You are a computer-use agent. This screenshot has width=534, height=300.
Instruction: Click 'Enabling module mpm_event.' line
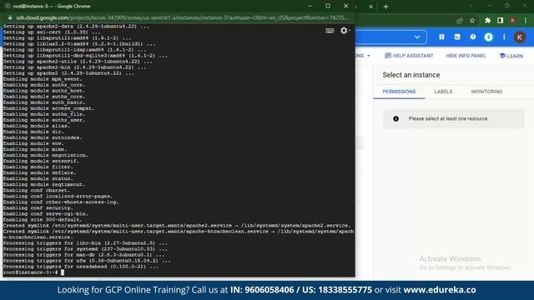(43, 79)
